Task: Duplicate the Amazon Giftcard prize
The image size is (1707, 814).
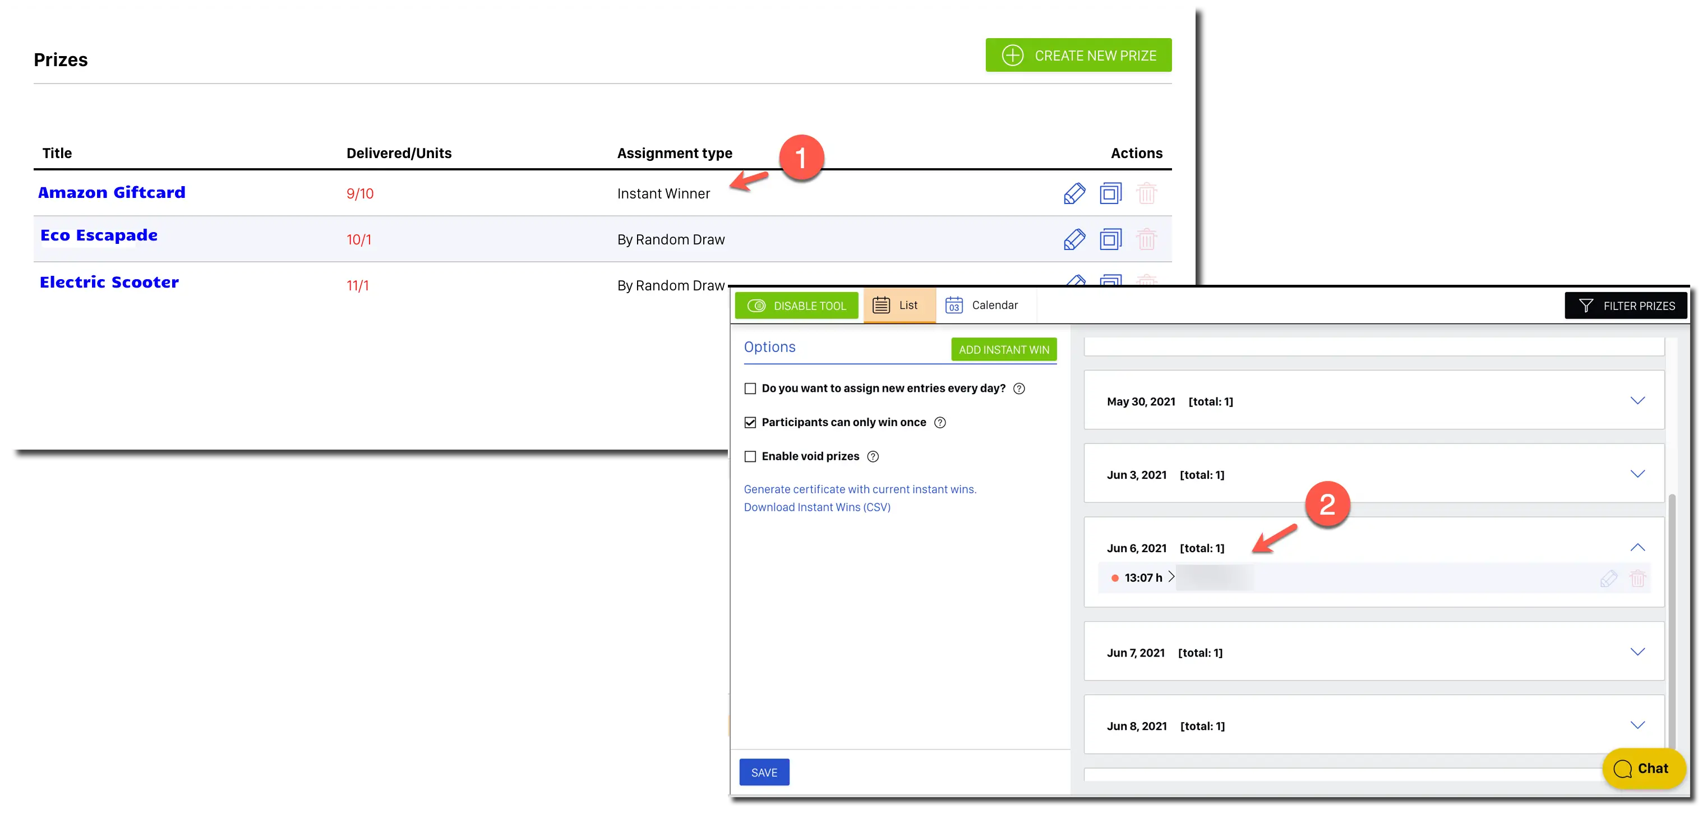Action: pos(1110,193)
